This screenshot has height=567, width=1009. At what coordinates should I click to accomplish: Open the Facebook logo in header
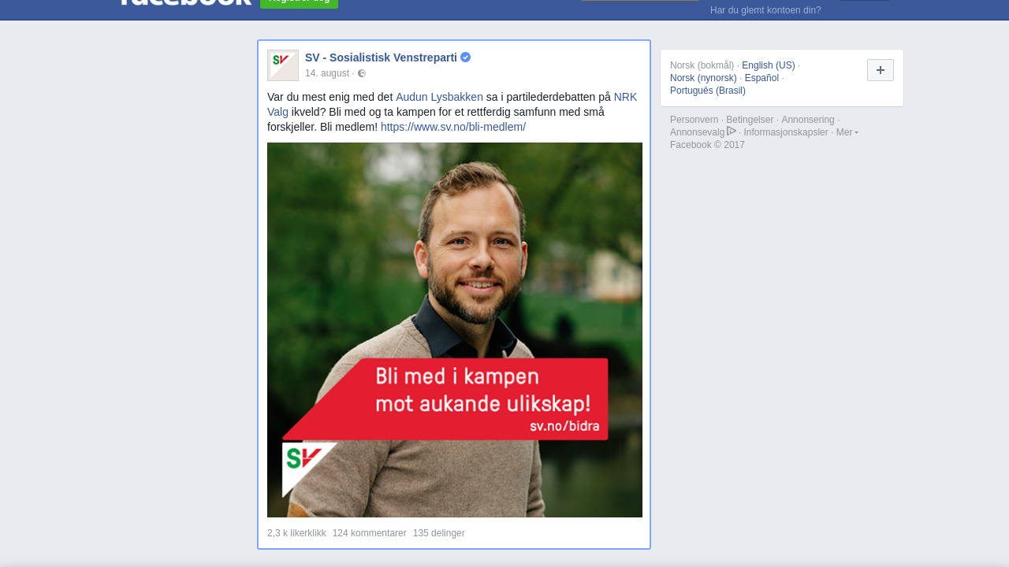(x=185, y=2)
